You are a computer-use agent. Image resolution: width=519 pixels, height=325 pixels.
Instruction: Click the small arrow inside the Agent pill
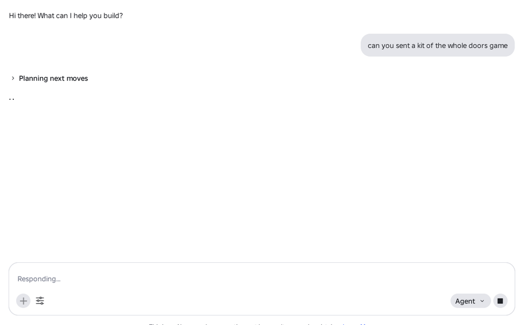tap(482, 301)
